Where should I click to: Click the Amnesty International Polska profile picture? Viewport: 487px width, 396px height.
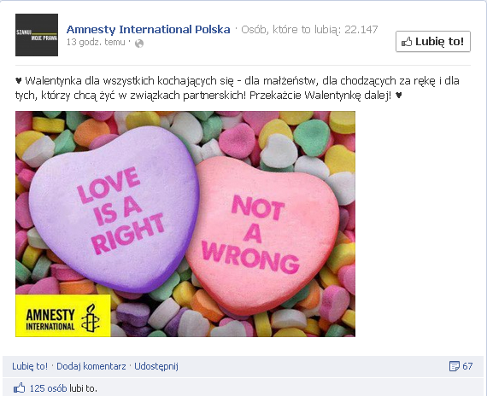point(37,35)
